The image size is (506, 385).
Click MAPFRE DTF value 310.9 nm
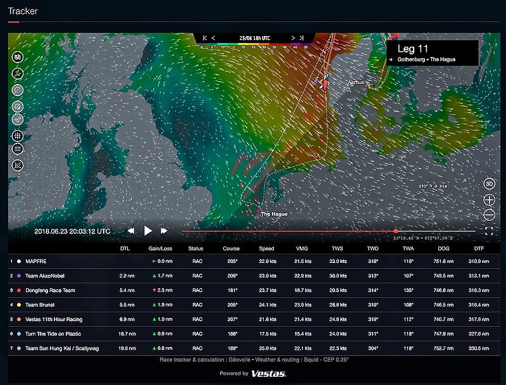(x=479, y=261)
